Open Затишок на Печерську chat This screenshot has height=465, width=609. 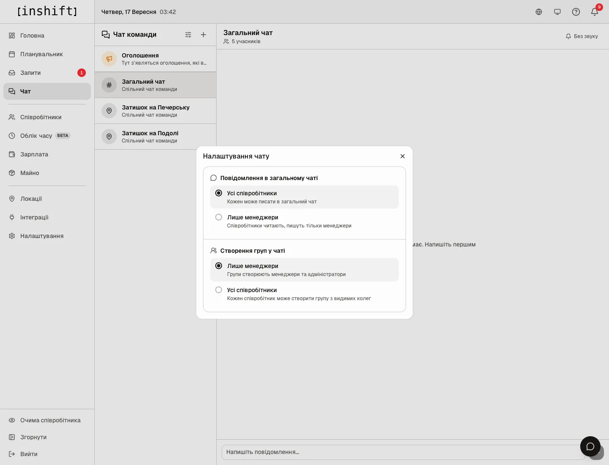155,111
